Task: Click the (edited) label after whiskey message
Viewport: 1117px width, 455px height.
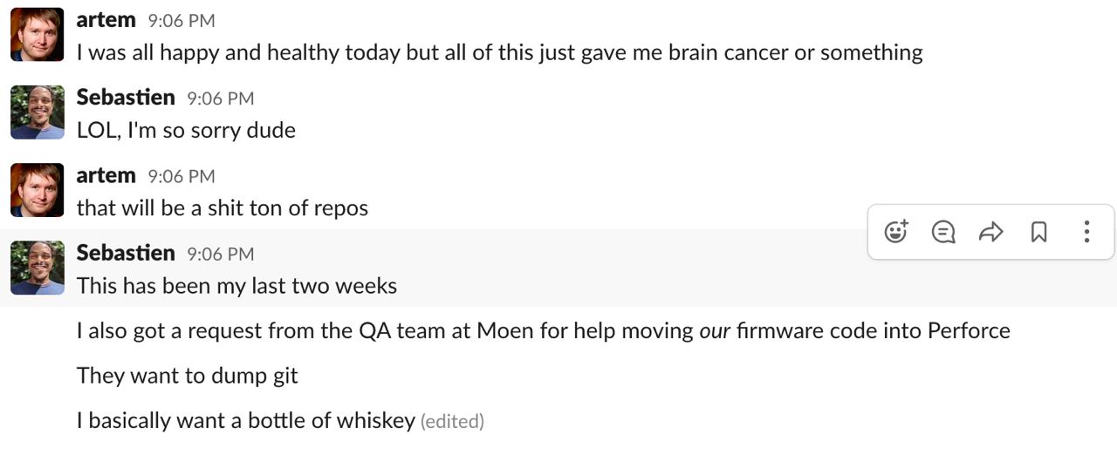Action: click(452, 422)
